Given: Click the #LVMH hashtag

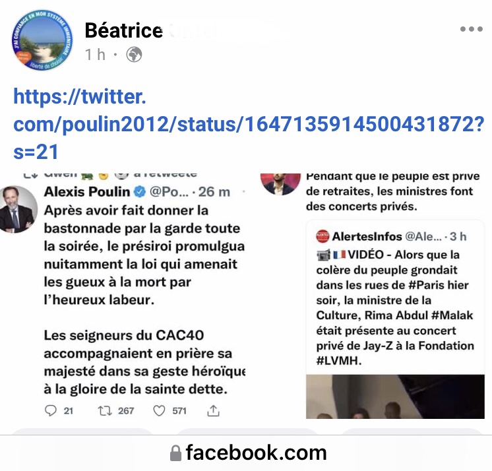Looking at the screenshot, I should tap(338, 361).
